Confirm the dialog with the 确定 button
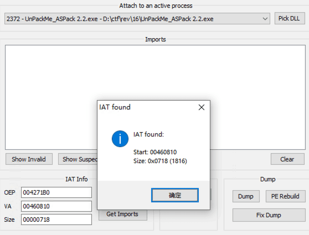 [175, 195]
